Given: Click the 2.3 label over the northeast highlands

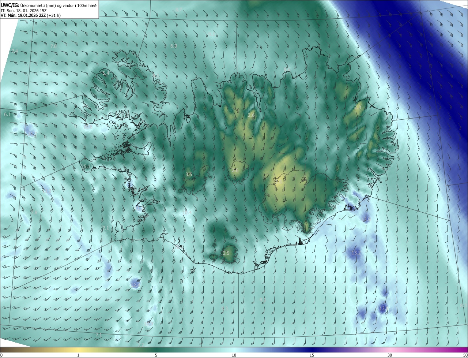Looking at the screenshot, I should (358, 108).
